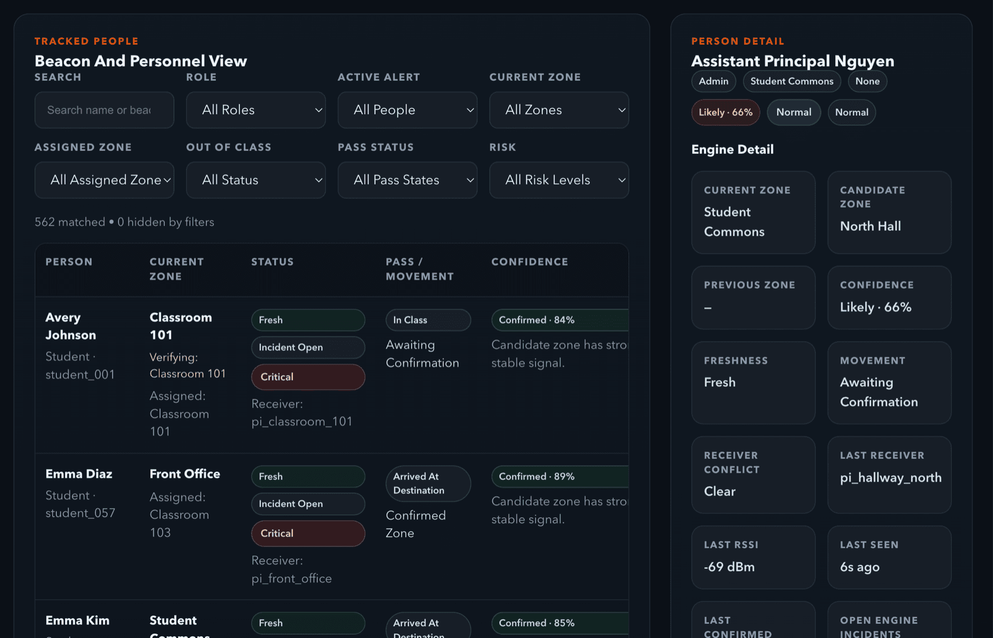Click Avery Johnson's Critical badge

click(x=308, y=377)
